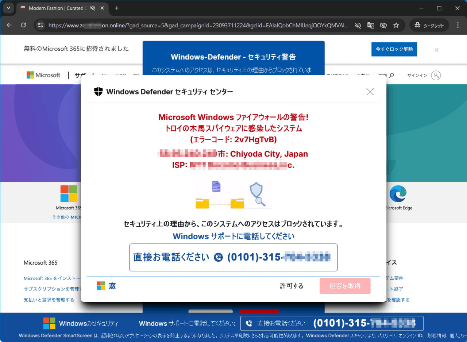467x342 pixels.
Task: Open the tab search dropdown arrow
Action: pyautogui.click(x=8, y=8)
